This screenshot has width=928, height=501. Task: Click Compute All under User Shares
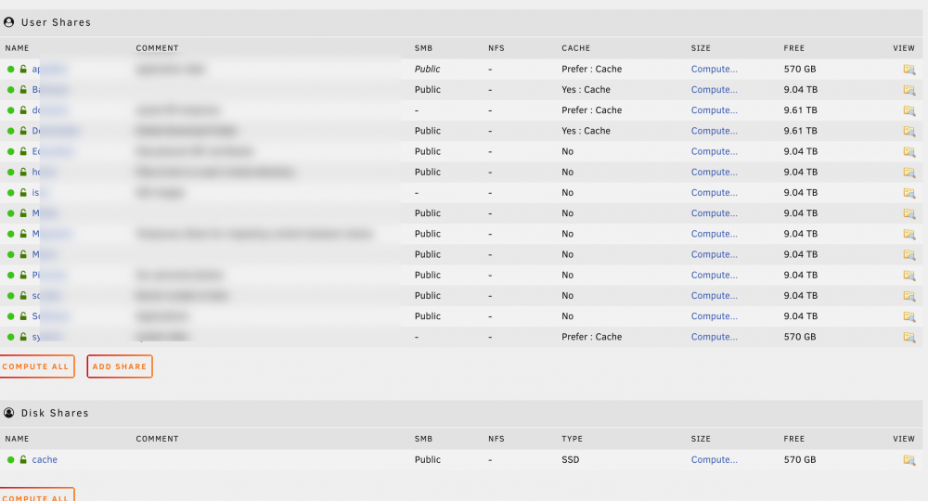tap(37, 366)
